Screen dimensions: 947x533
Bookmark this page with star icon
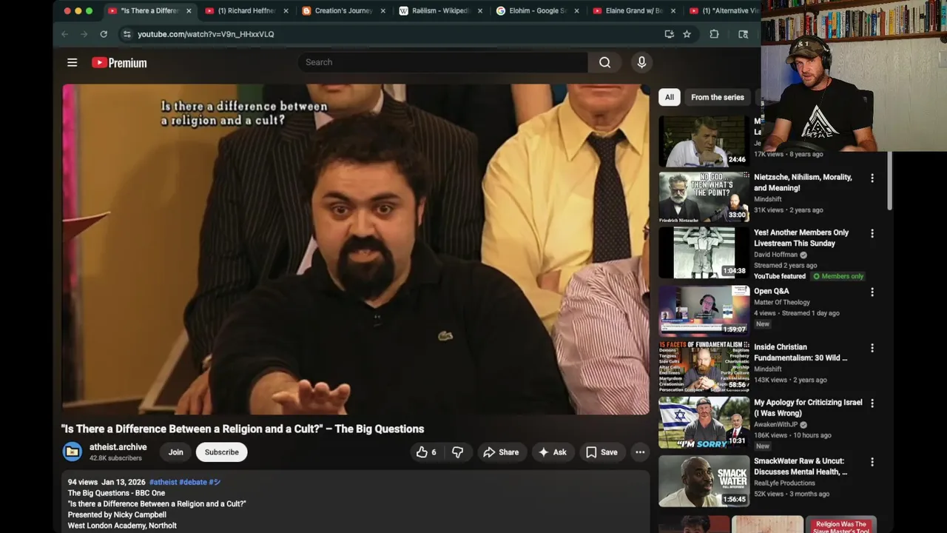pyautogui.click(x=687, y=34)
